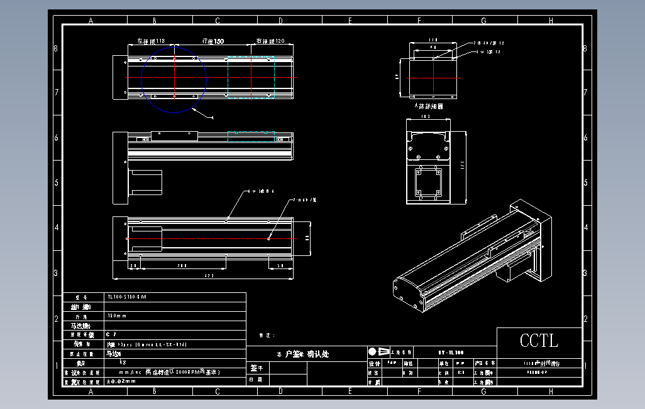Select the customer confirmation heading 客户签确认处

point(303,354)
